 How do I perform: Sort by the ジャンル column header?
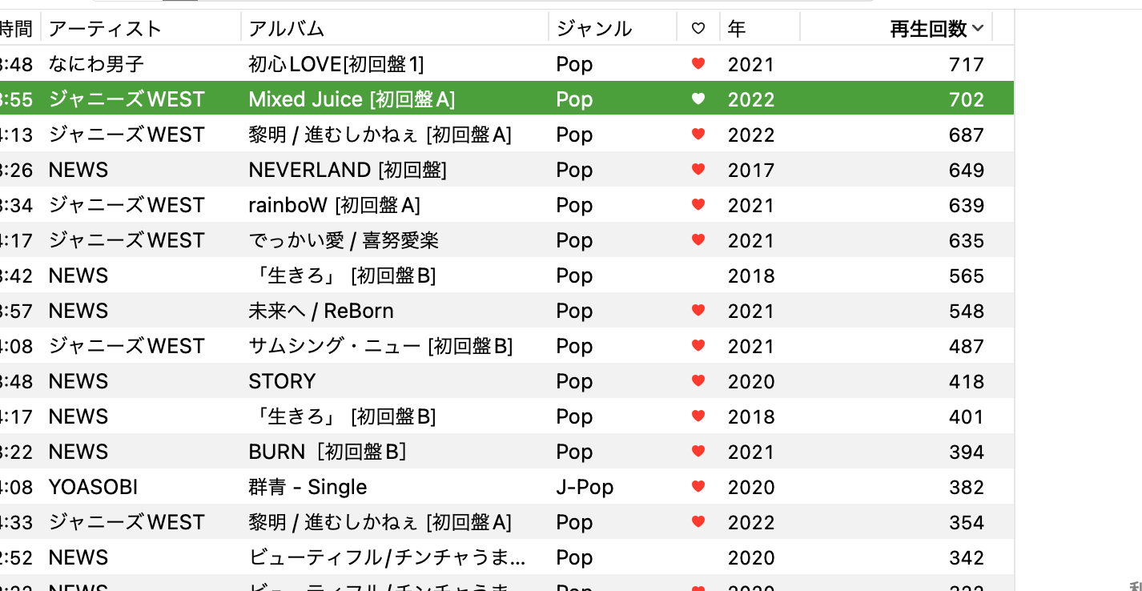point(594,29)
